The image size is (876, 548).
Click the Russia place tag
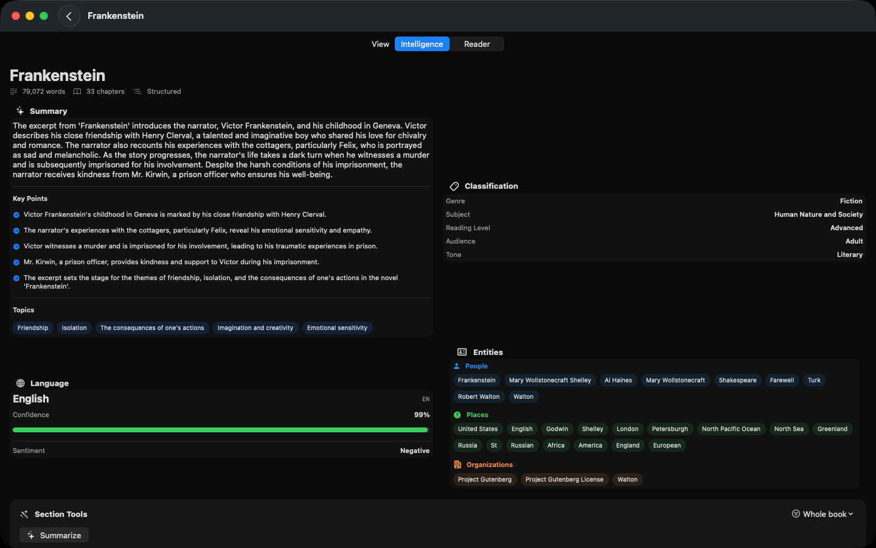tap(467, 445)
